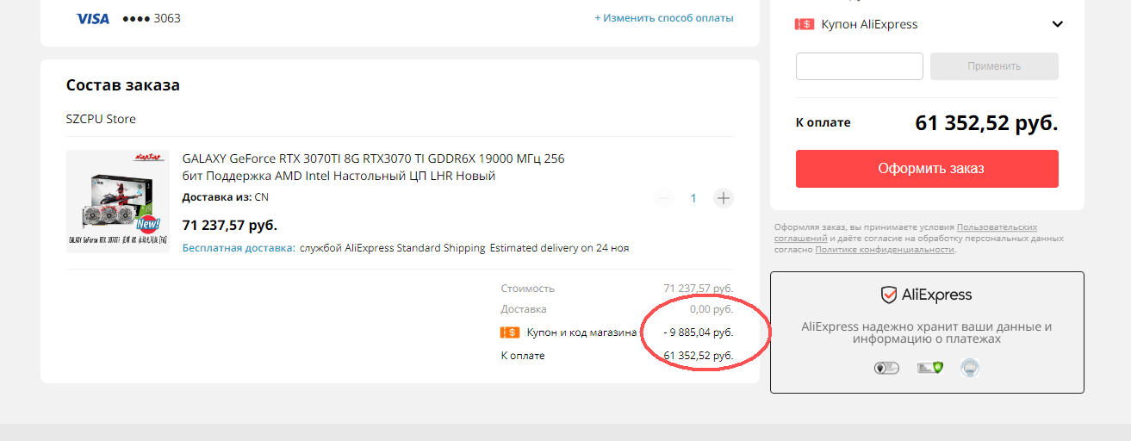Open Изменить способ оплаты link
Screen dimensions: 1131x441
(x=664, y=17)
